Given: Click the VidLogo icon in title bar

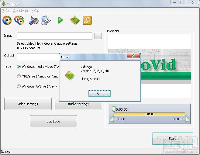Looking at the screenshot, I should coord(4,4).
